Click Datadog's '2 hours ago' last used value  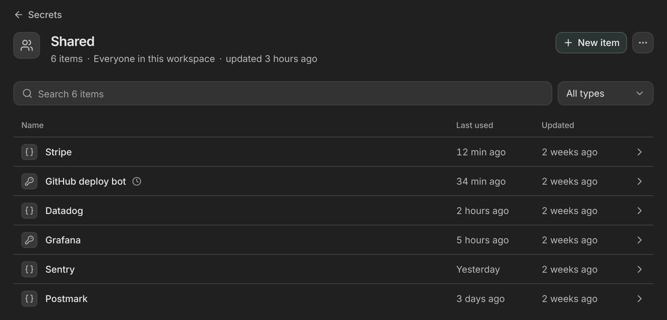pyautogui.click(x=482, y=211)
